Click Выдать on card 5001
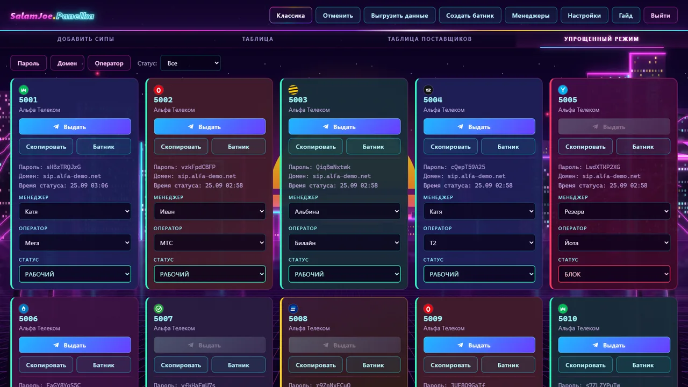This screenshot has height=387, width=688. (75, 126)
